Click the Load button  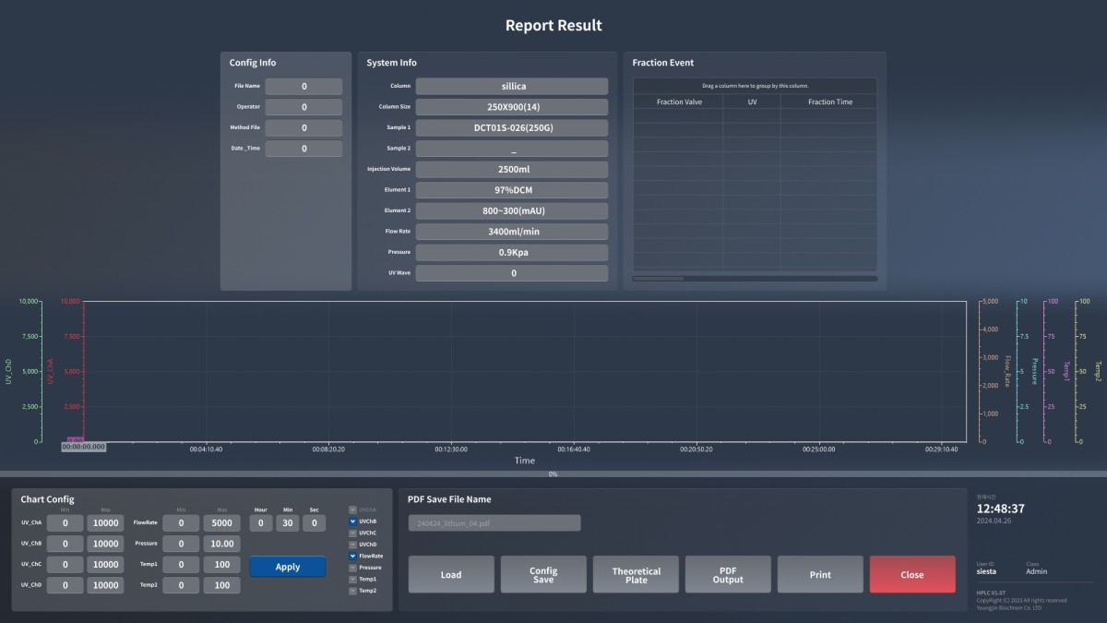[x=451, y=574]
